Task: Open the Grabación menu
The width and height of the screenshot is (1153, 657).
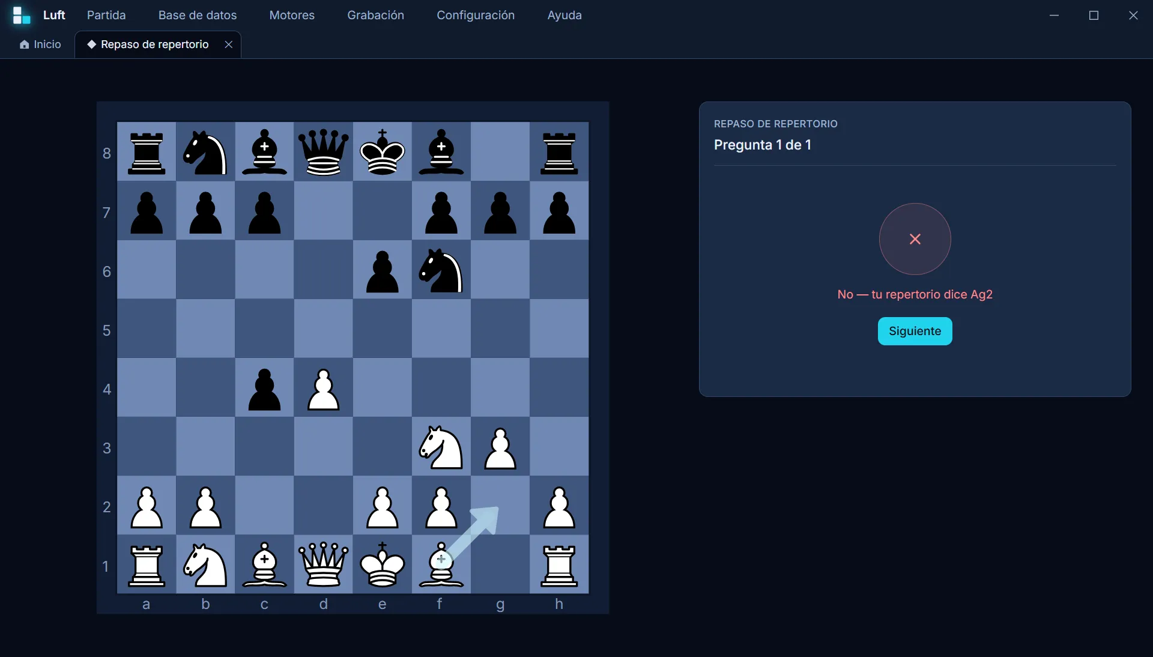Action: 375,15
